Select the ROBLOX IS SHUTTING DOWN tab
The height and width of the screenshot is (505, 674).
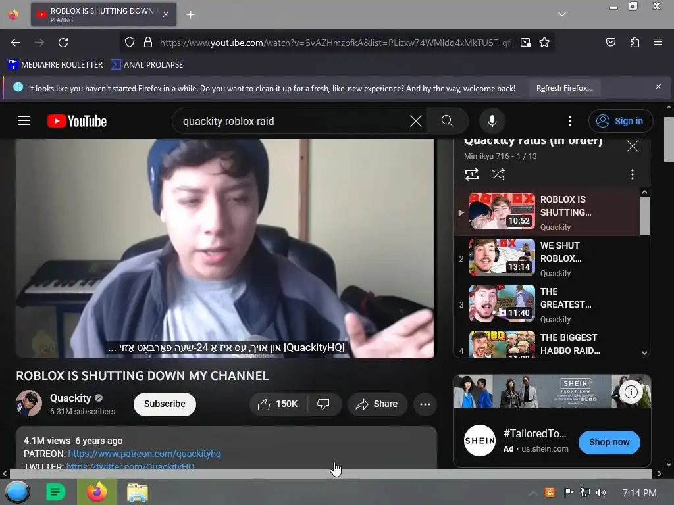(103, 14)
